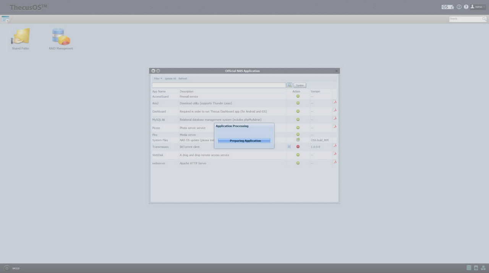Uninstall Transmission with the red minus icon

click(x=298, y=147)
